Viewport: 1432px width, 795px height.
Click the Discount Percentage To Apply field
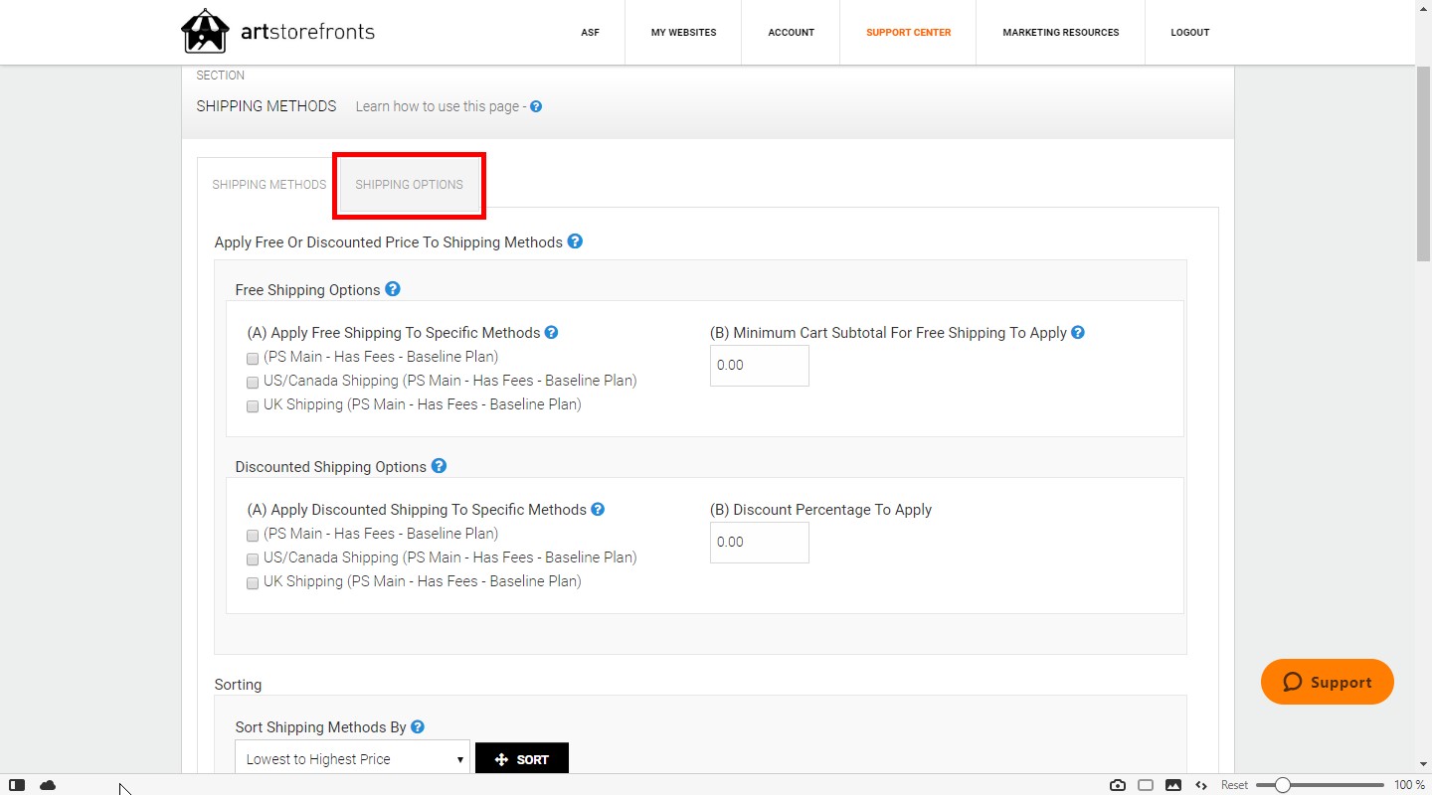point(759,543)
